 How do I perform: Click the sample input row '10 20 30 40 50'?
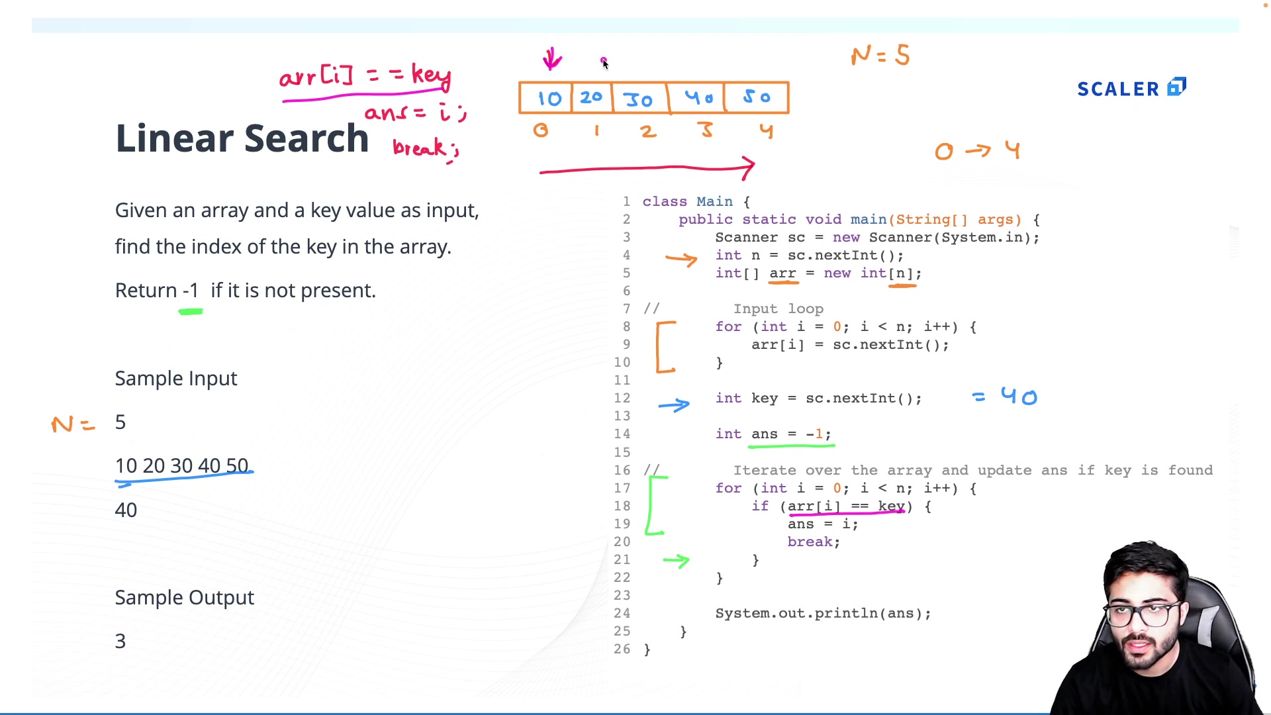coord(182,466)
